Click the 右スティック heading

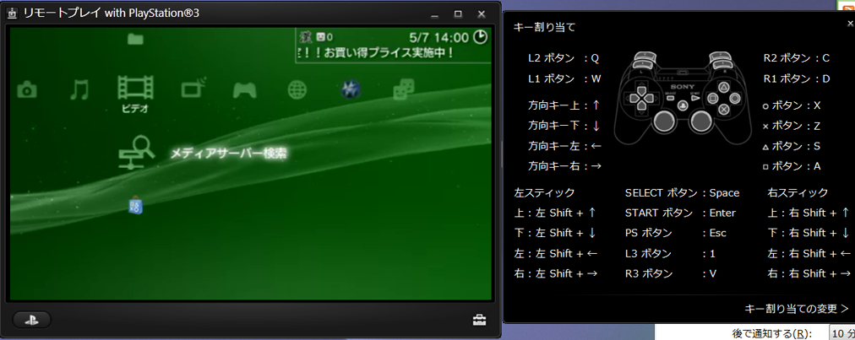798,193
